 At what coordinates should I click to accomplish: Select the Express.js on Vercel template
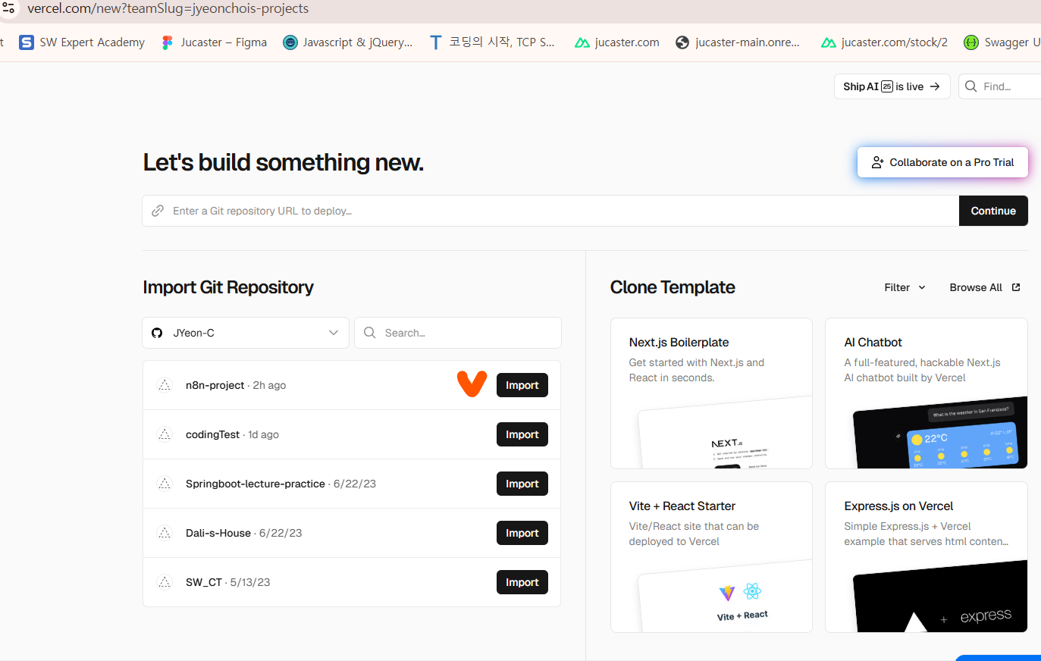tap(927, 557)
